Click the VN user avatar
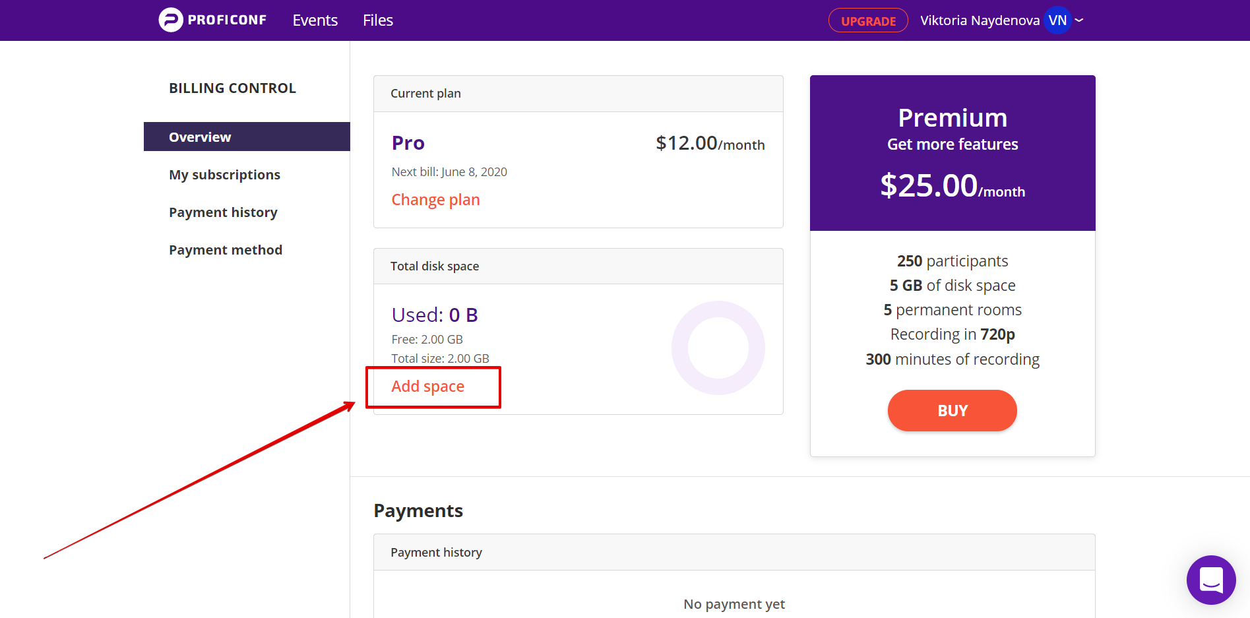1250x618 pixels. pyautogui.click(x=1057, y=20)
